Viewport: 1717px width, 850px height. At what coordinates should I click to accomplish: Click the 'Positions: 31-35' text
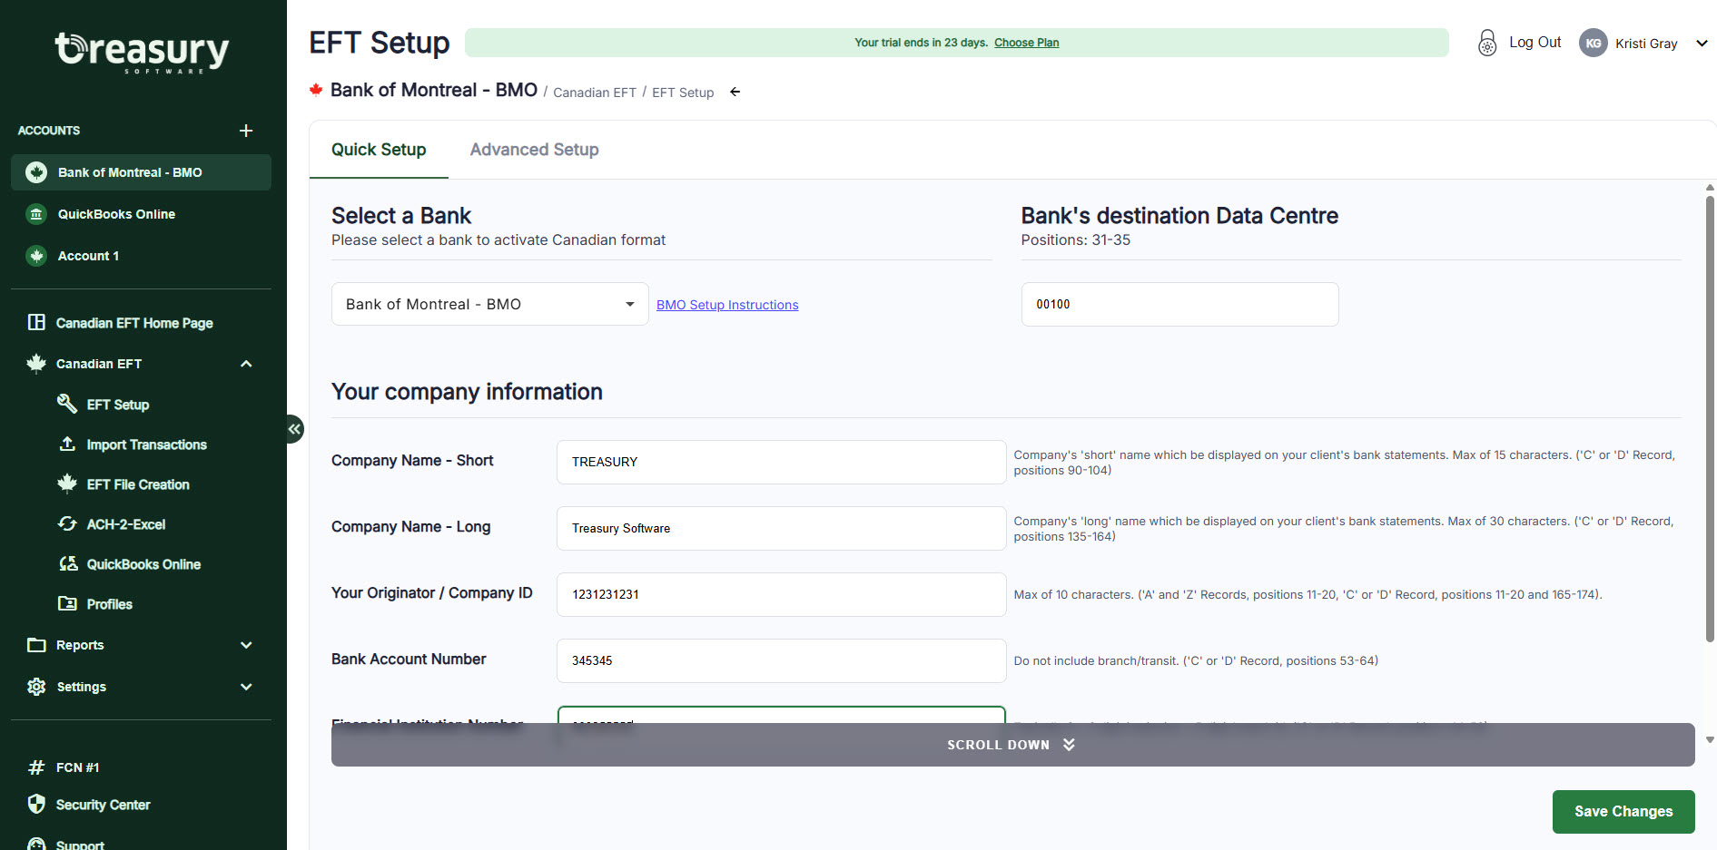pyautogui.click(x=1075, y=240)
